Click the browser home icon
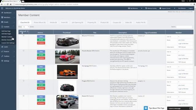 coord(11,4)
